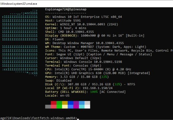Click the CPU: Intel Core i5-8400H line
Image resolution: width=173 pixels, height=120 pixels.
click(88, 69)
